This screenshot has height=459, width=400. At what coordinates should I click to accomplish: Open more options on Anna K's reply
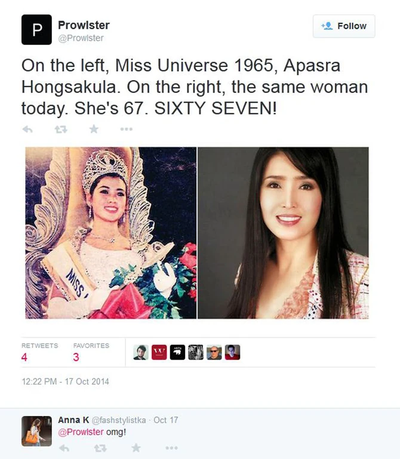click(171, 448)
